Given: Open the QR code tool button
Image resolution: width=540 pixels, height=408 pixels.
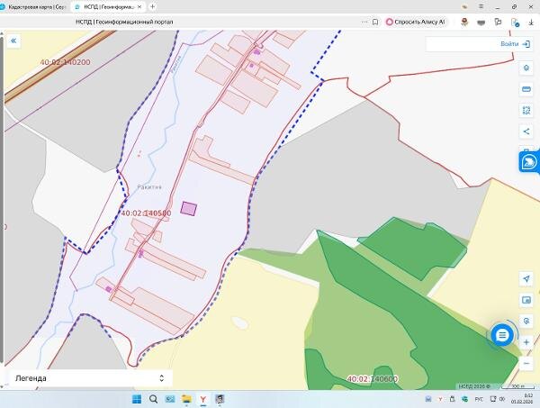Looking at the screenshot, I should pyautogui.click(x=526, y=110).
